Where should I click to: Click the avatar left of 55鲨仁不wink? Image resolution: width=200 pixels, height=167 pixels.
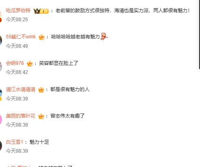point(1,40)
